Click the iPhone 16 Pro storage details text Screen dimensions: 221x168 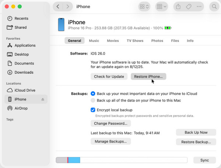(x=115, y=28)
